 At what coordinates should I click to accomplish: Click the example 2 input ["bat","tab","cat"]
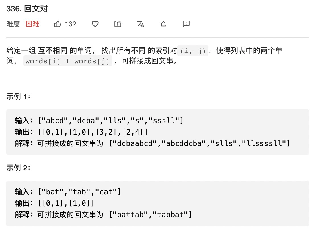pos(79,192)
